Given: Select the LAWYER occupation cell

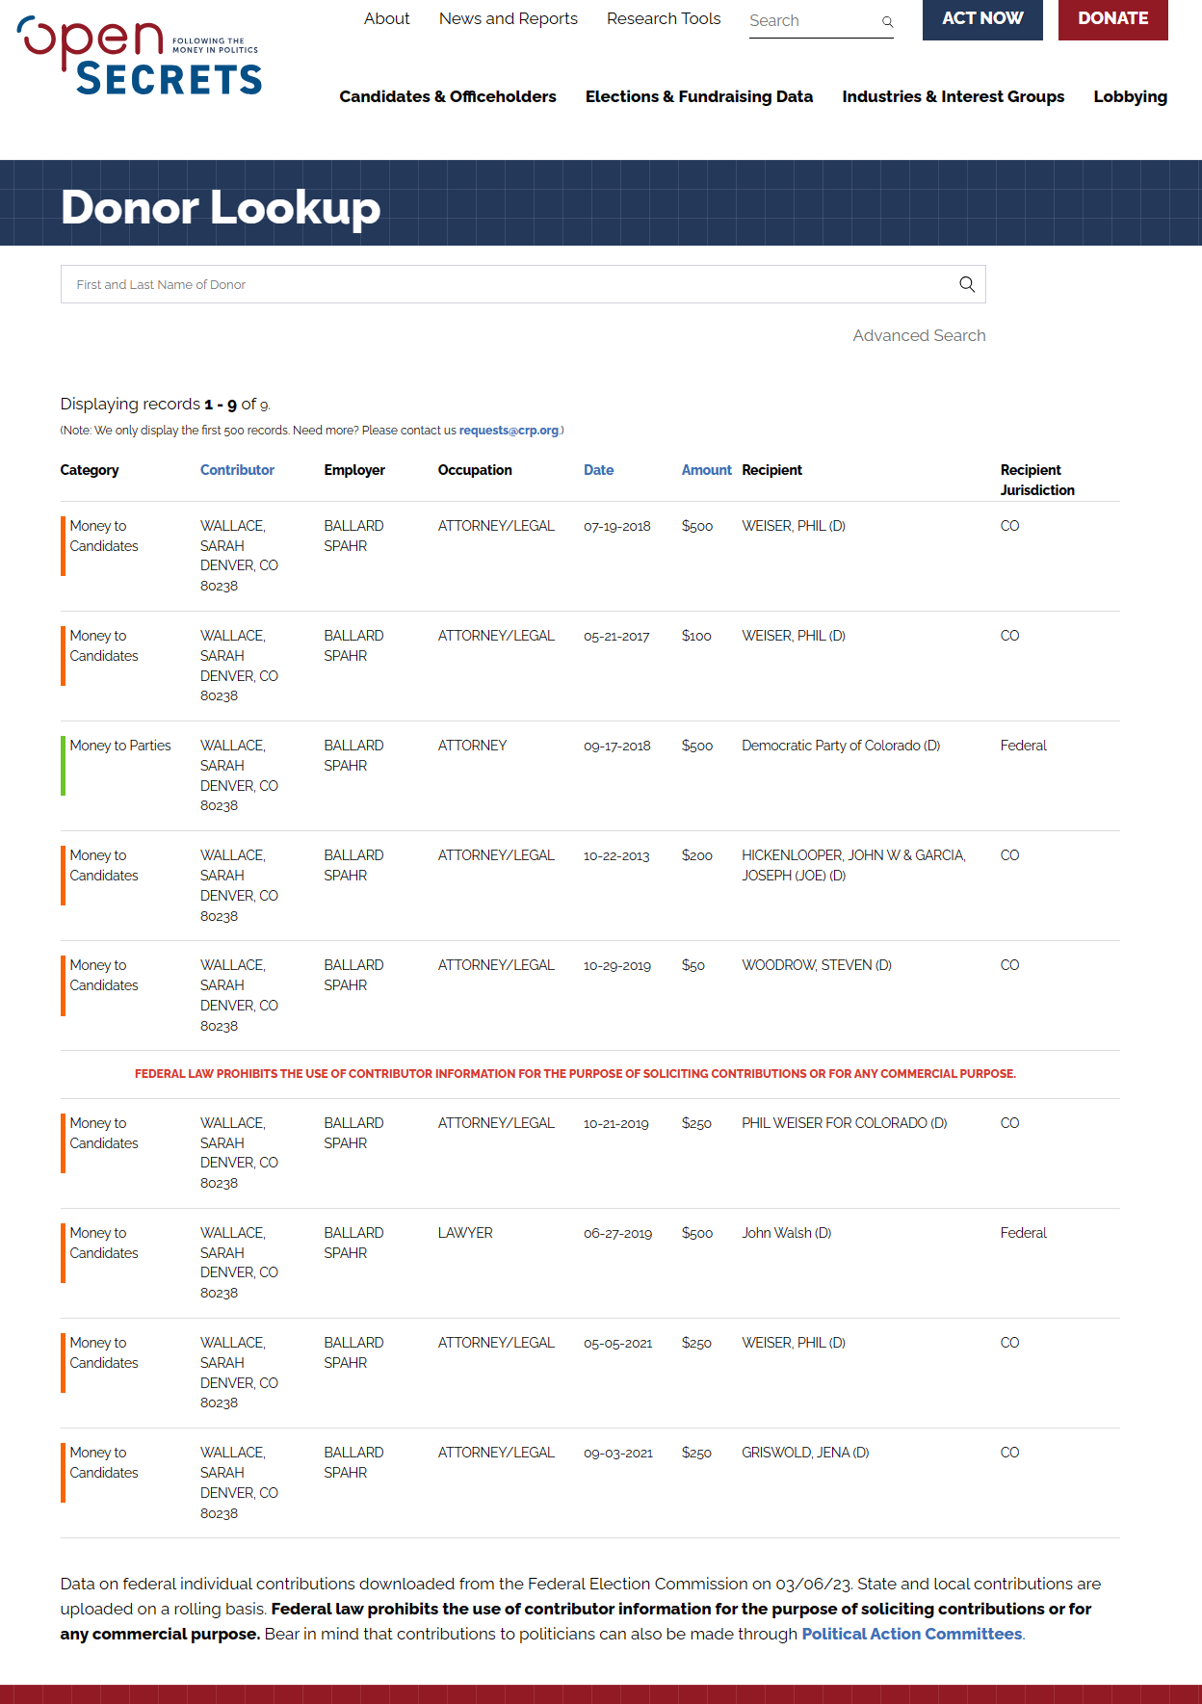Looking at the screenshot, I should [465, 1233].
